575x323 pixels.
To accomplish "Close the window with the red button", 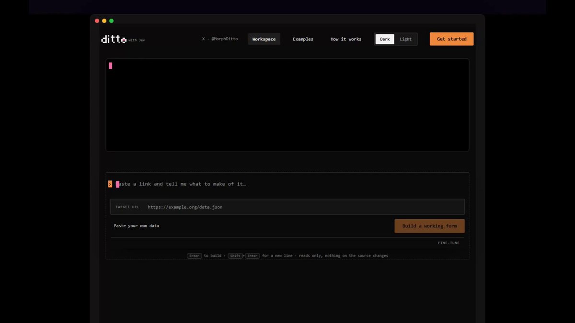I will pos(97,21).
